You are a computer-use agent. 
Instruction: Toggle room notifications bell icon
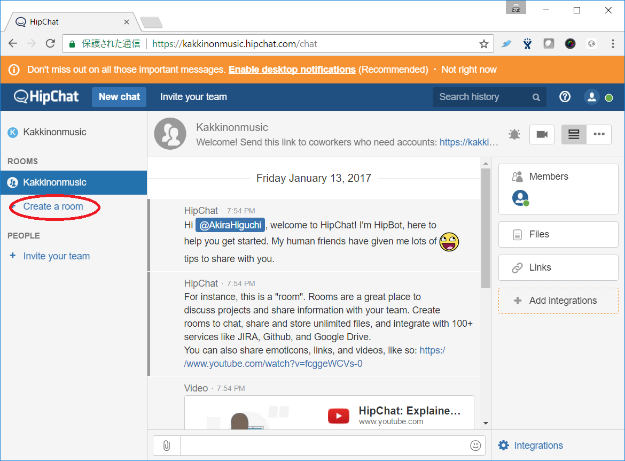coord(514,134)
